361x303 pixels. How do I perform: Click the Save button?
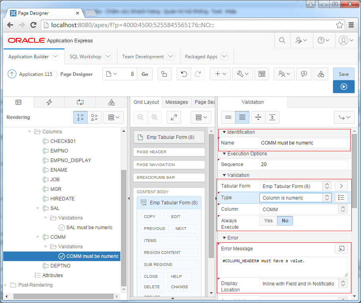pos(343,74)
